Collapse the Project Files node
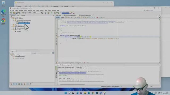This screenshot has width=170, height=95. pos(12,30)
